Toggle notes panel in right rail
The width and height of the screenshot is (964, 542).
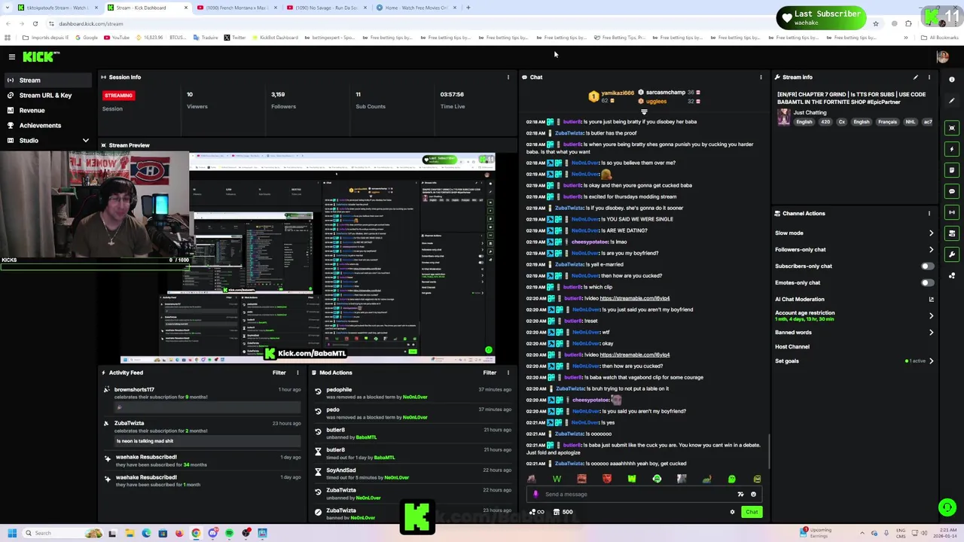pos(952,170)
